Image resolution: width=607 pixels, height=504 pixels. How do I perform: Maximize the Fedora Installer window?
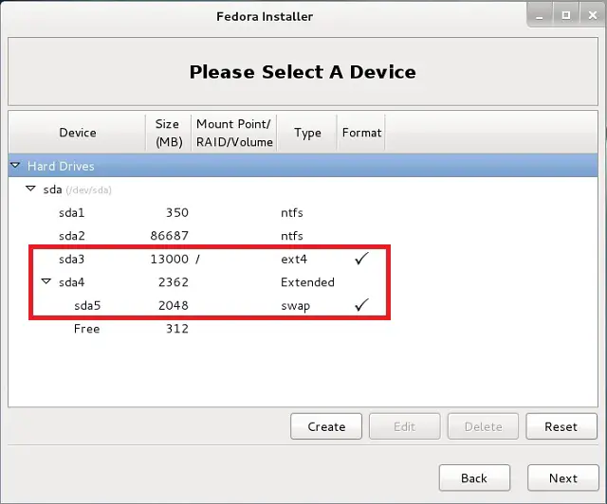[x=565, y=15]
